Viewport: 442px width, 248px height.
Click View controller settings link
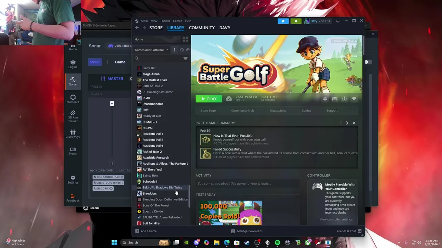(x=336, y=219)
